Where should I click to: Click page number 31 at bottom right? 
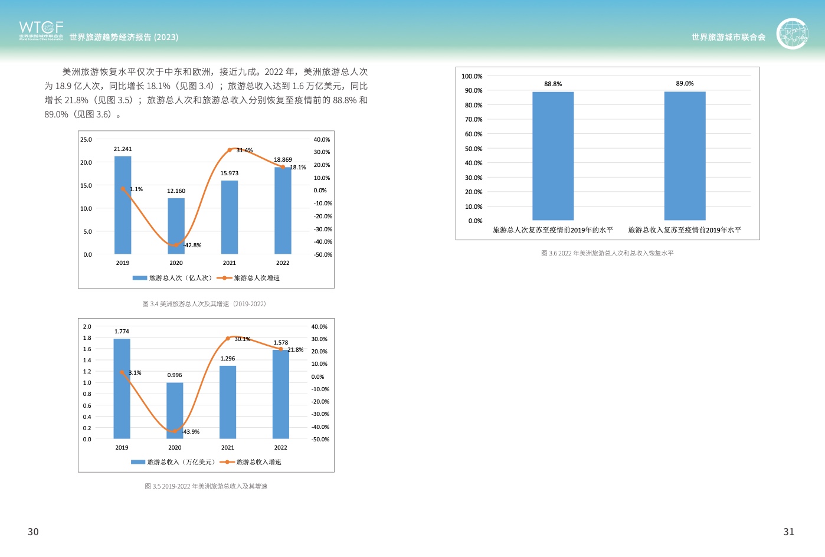[788, 532]
